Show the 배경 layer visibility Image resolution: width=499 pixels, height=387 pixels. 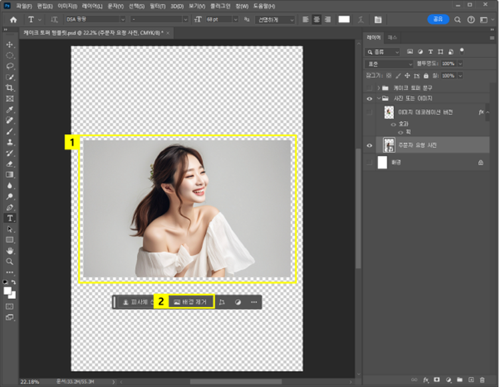tap(369, 162)
